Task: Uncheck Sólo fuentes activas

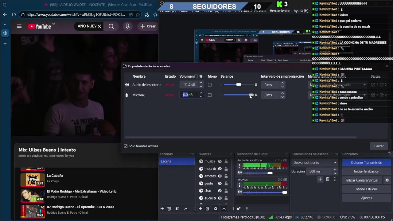Action: point(126,146)
